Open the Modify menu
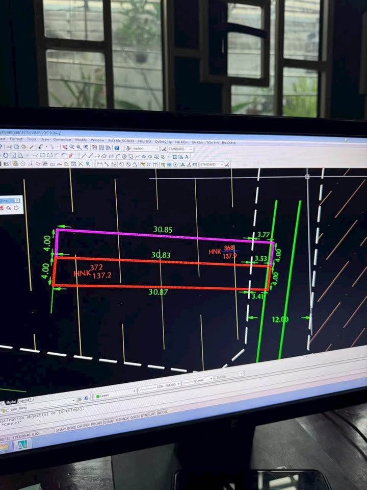Screen dimensions: 367x490 pyautogui.click(x=81, y=139)
